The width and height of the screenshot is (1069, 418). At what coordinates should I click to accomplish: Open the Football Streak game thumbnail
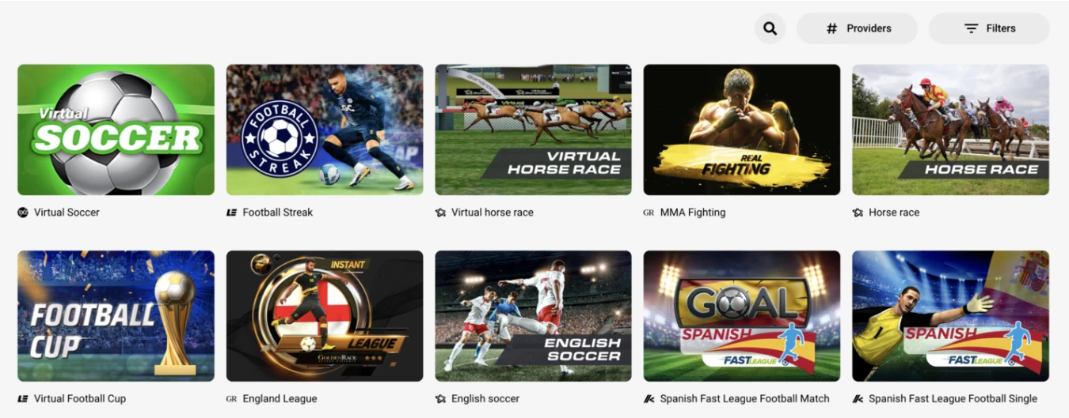(x=325, y=130)
